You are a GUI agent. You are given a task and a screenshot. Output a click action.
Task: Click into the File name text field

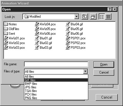[x=56, y=64]
